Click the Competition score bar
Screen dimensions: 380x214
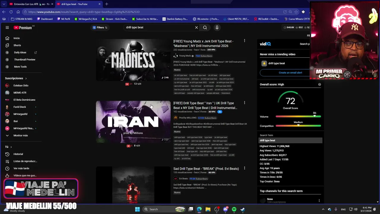click(x=298, y=126)
